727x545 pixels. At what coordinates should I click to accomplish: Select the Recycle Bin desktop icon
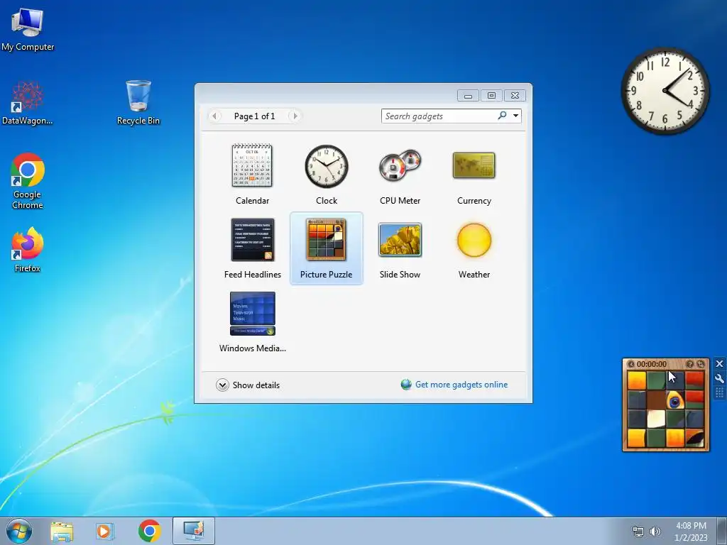tap(138, 102)
